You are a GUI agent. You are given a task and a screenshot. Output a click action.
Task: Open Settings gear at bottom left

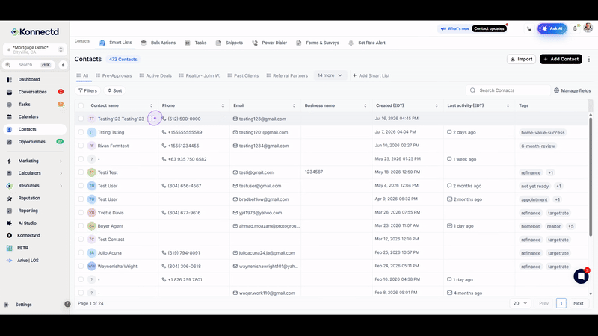point(7,305)
